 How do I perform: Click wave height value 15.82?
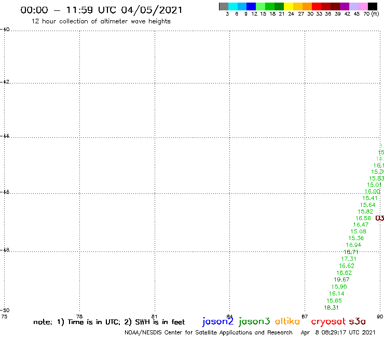(x=365, y=212)
